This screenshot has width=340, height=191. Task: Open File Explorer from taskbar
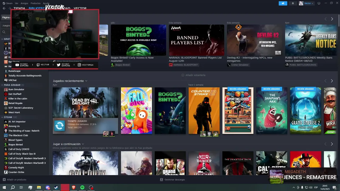point(39,188)
